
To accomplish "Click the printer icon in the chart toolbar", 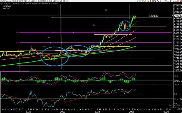I will click(137, 1).
